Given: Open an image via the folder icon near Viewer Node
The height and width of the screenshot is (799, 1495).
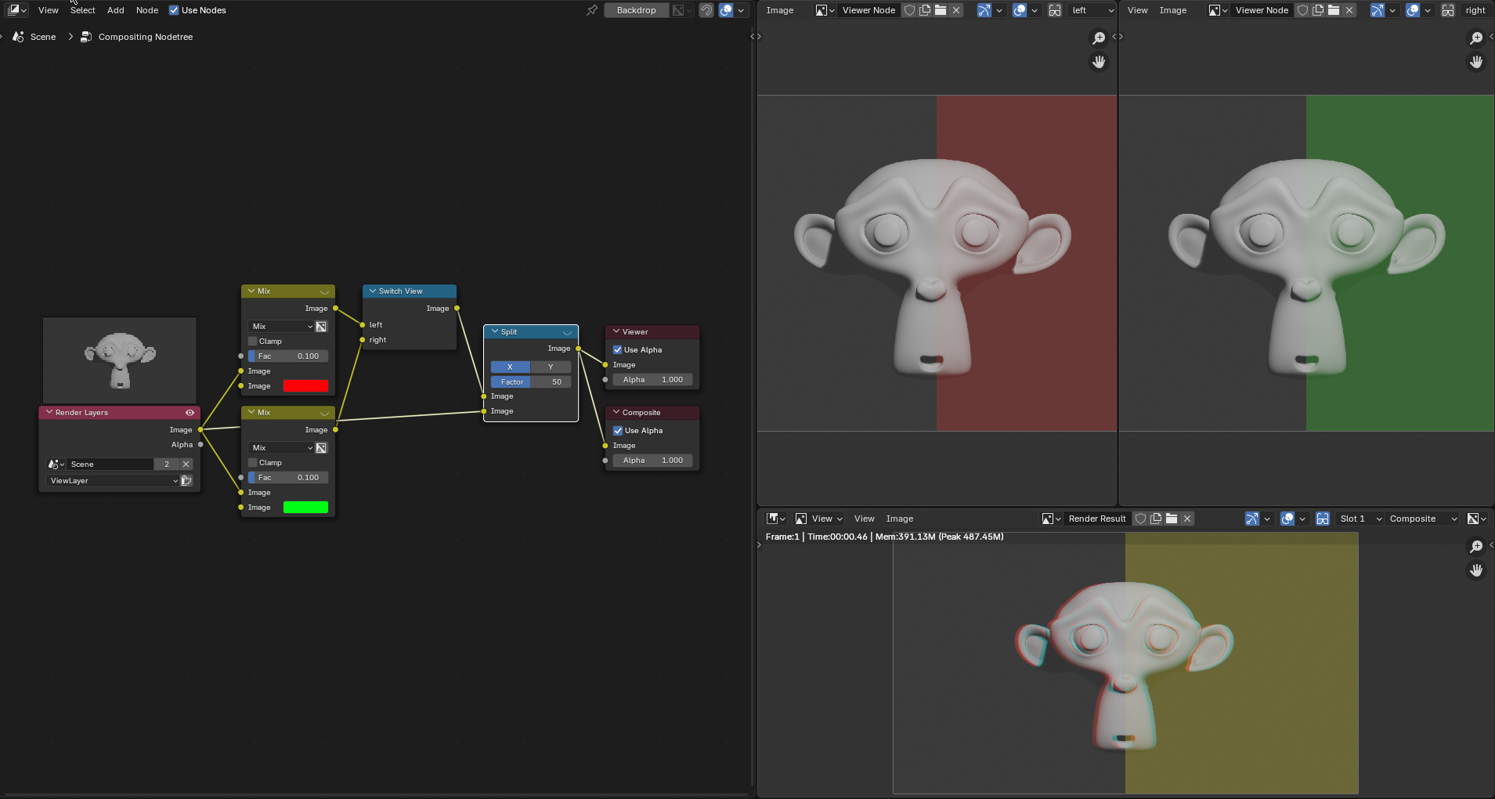Looking at the screenshot, I should coord(942,10).
